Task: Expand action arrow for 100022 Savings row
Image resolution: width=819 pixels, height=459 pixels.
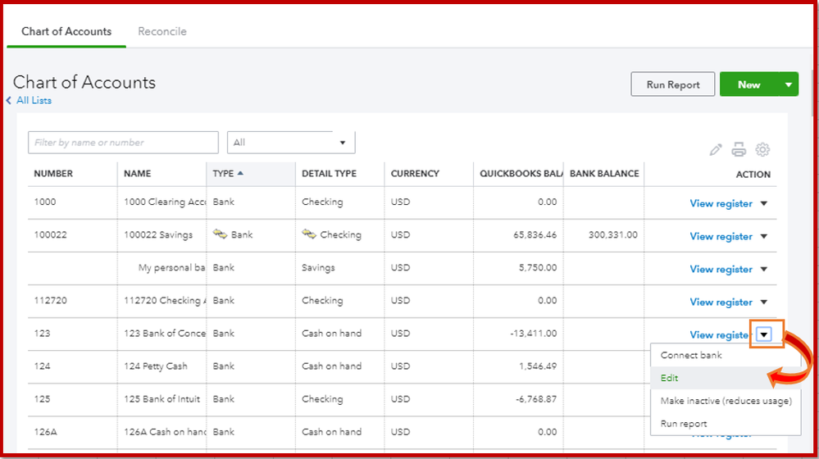Action: coord(763,237)
